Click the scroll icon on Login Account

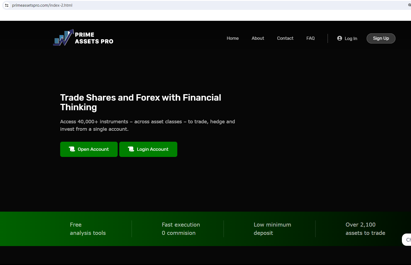point(131,149)
